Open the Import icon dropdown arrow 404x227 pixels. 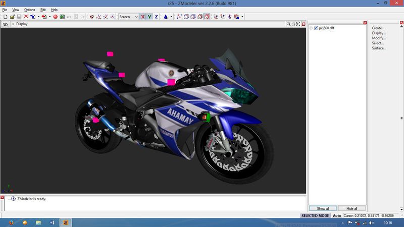pos(38,17)
